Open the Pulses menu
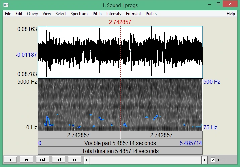Image resolution: width=240 pixels, height=167 pixels. coord(151,14)
